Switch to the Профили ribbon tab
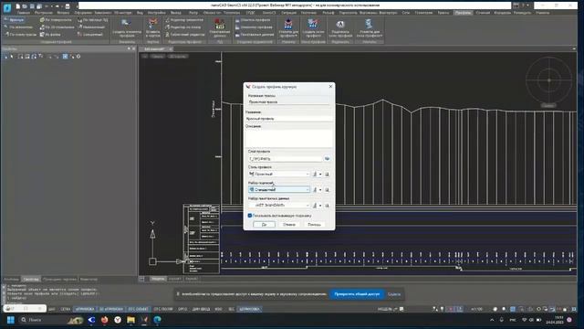Viewport: 584px width, 329px height. point(463,13)
